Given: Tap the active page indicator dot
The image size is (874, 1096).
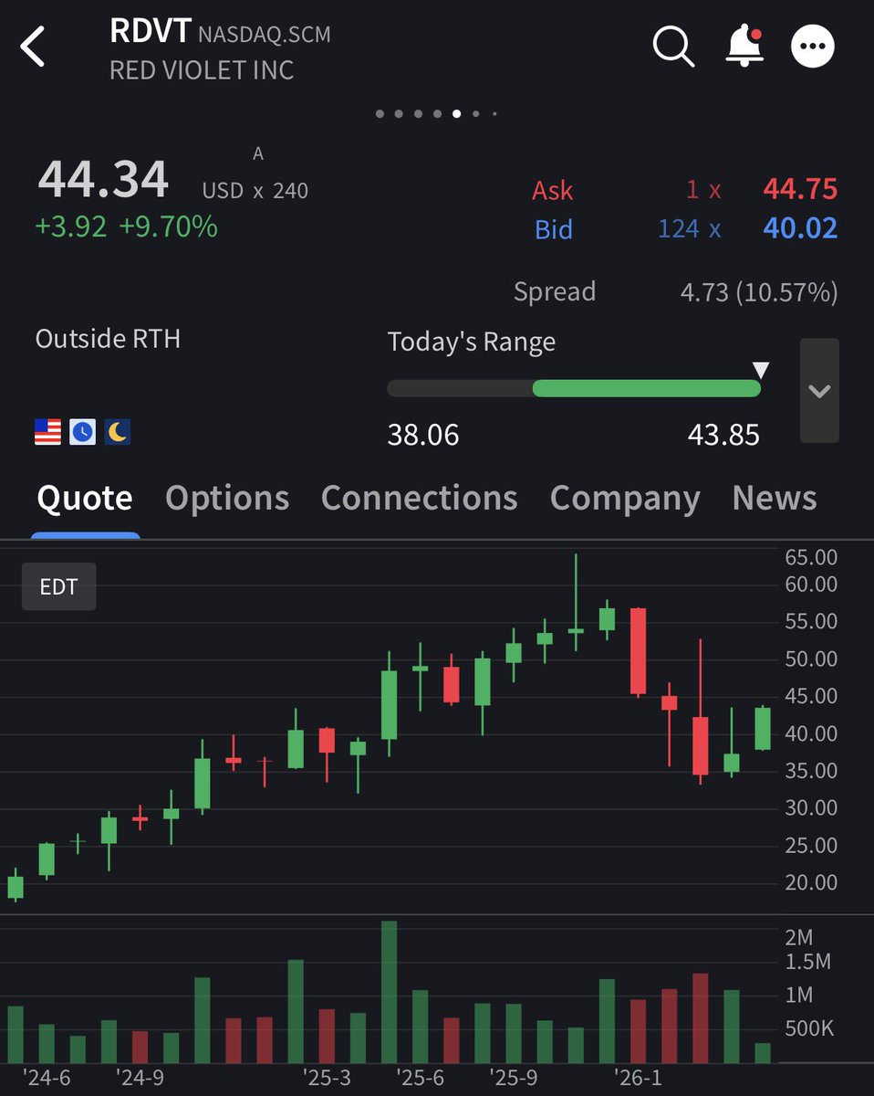Looking at the screenshot, I should coord(456,114).
